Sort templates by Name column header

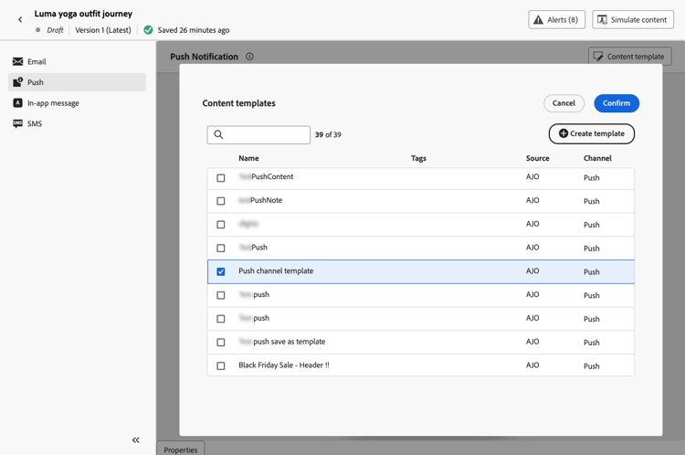tap(248, 158)
